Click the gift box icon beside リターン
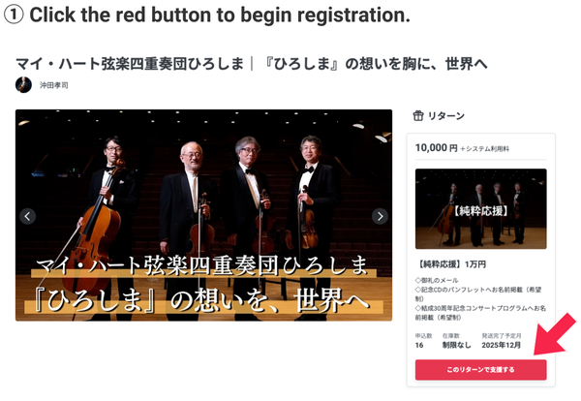This screenshot has width=581, height=401. pos(418,116)
